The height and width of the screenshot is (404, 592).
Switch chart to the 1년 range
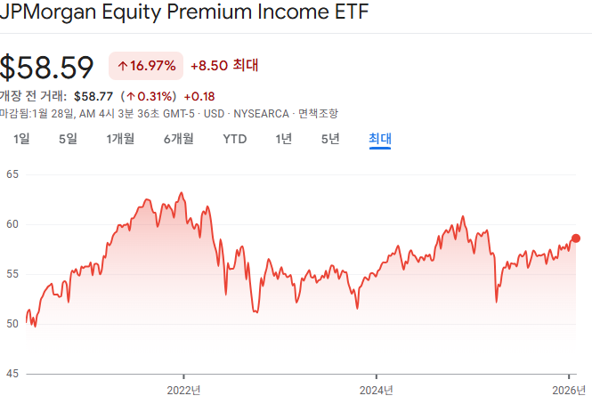284,138
